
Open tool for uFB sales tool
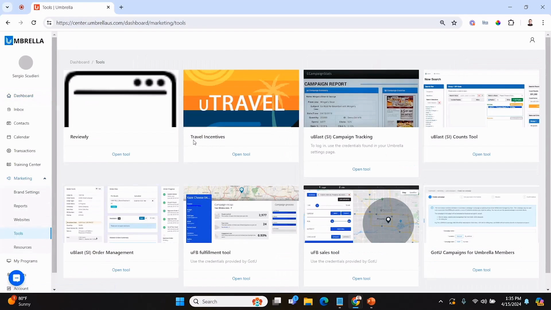tap(361, 279)
